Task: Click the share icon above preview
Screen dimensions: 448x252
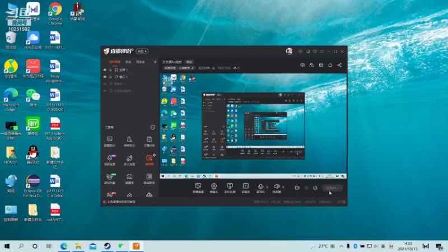Action: pos(339,65)
